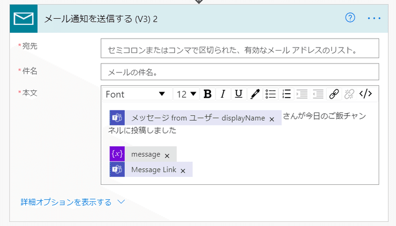Remove the displayName dynamic content token
This screenshot has height=226, width=396.
point(272,119)
